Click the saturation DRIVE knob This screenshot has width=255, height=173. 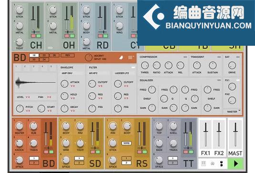[x=232, y=65]
